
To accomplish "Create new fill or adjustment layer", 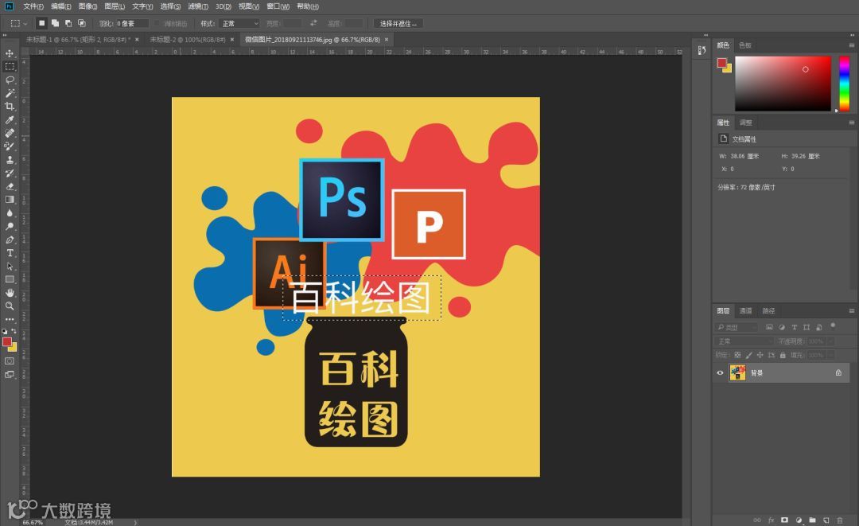I will [x=799, y=520].
